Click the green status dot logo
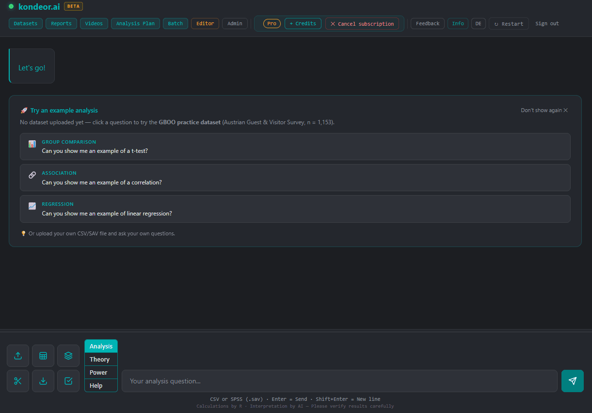The image size is (592, 413). pos(11,6)
